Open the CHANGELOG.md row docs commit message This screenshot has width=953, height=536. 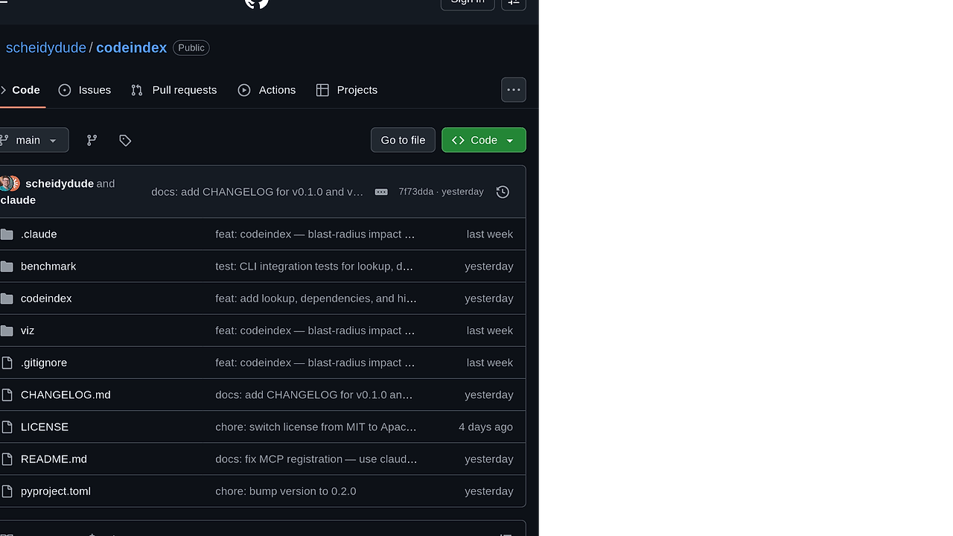tap(314, 395)
